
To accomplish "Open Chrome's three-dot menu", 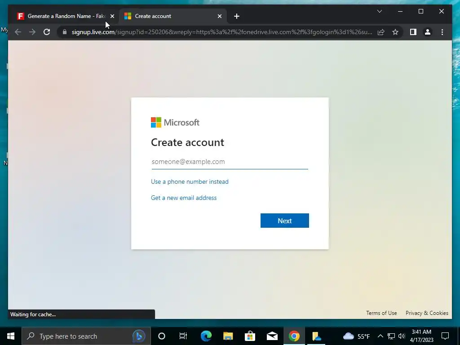I will click(x=442, y=32).
